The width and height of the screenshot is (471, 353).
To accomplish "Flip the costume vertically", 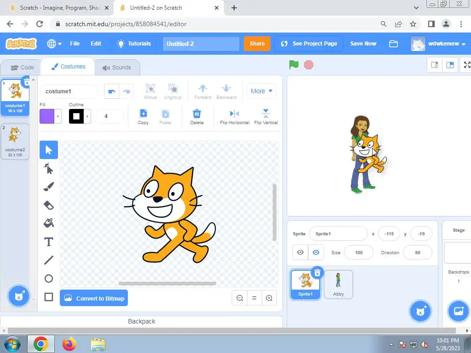I will 266,117.
